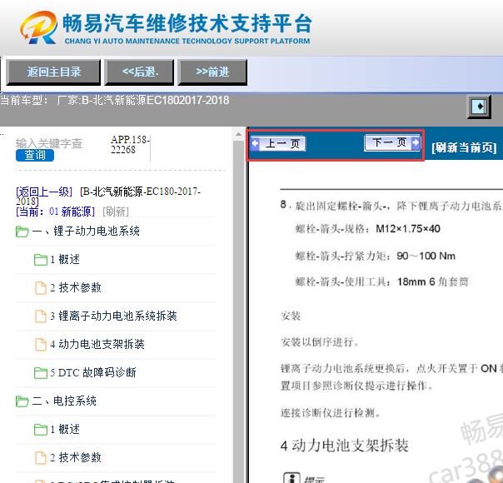Click the right arrow icon on 下一页
The width and height of the screenshot is (503, 483).
[x=415, y=142]
